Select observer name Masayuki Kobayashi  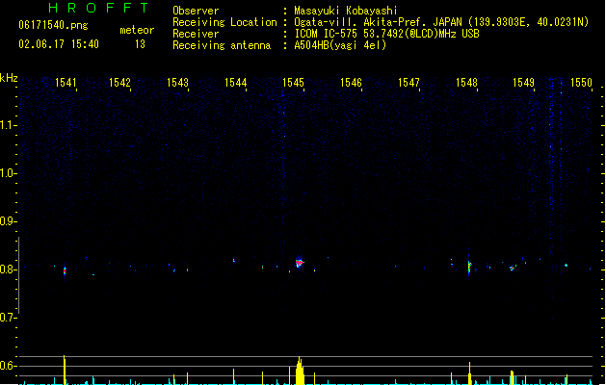click(346, 11)
